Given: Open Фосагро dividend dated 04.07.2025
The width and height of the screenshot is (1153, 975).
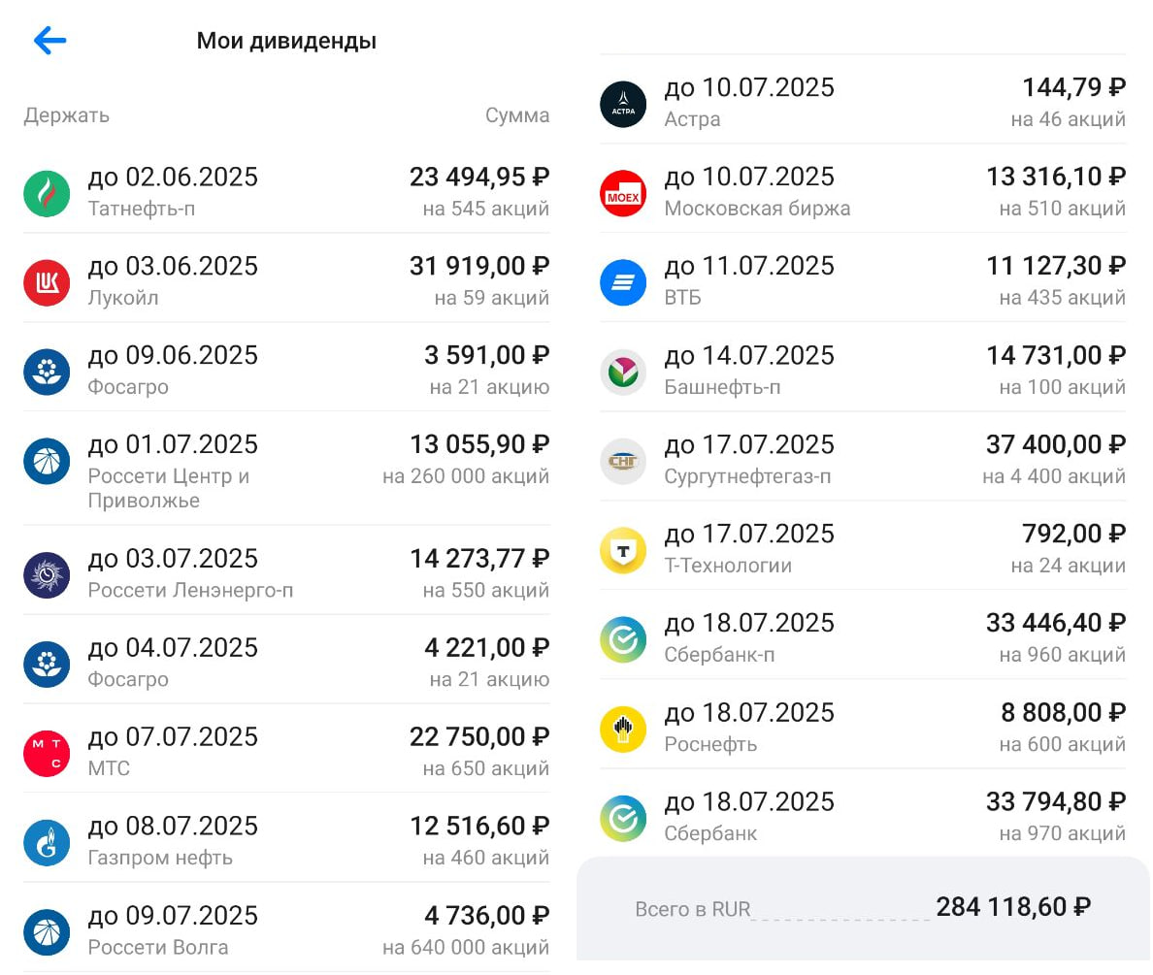Looking at the screenshot, I should 286,664.
